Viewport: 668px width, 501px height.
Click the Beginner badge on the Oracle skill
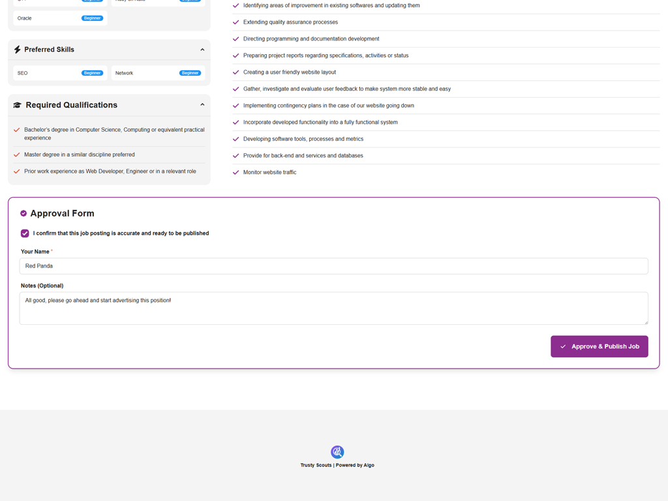(92, 18)
